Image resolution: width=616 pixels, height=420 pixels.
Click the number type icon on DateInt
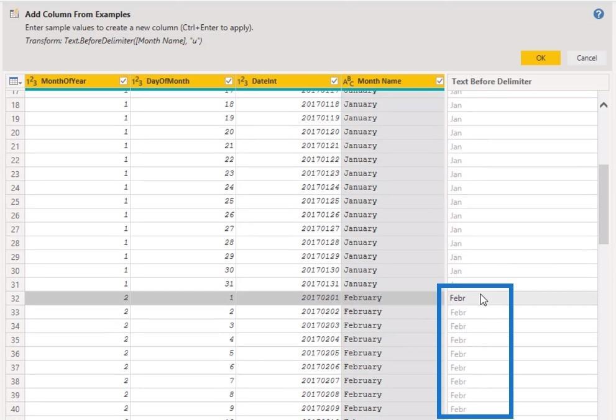pos(243,81)
